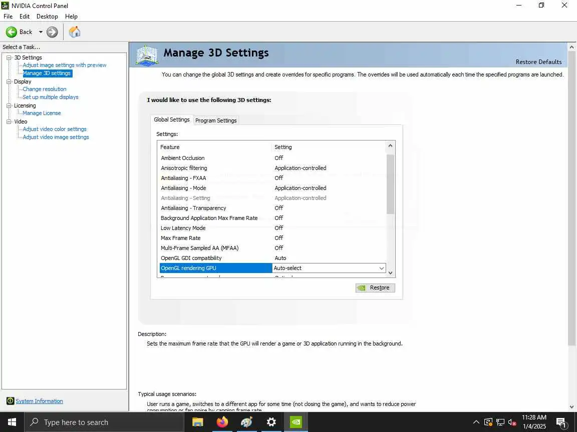
Task: Open the Back history dropdown arrow
Action: (x=41, y=32)
